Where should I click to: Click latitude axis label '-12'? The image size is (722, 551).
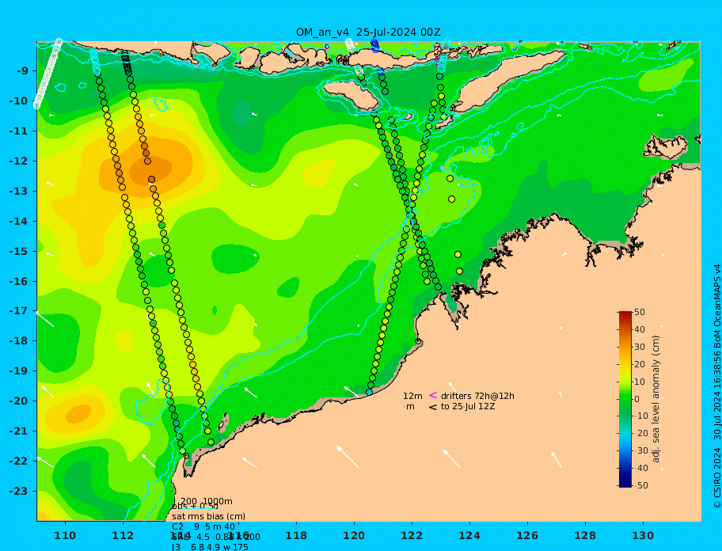19,161
